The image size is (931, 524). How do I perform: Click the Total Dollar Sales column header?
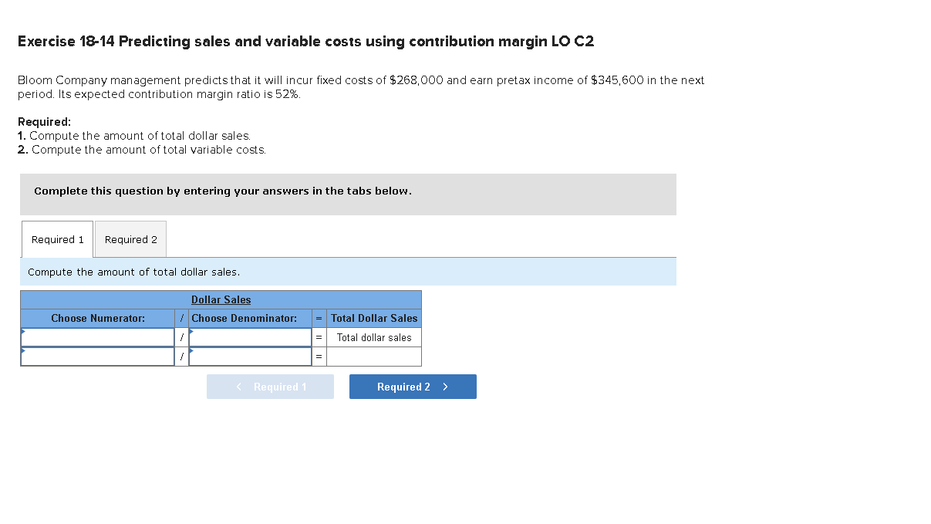373,318
